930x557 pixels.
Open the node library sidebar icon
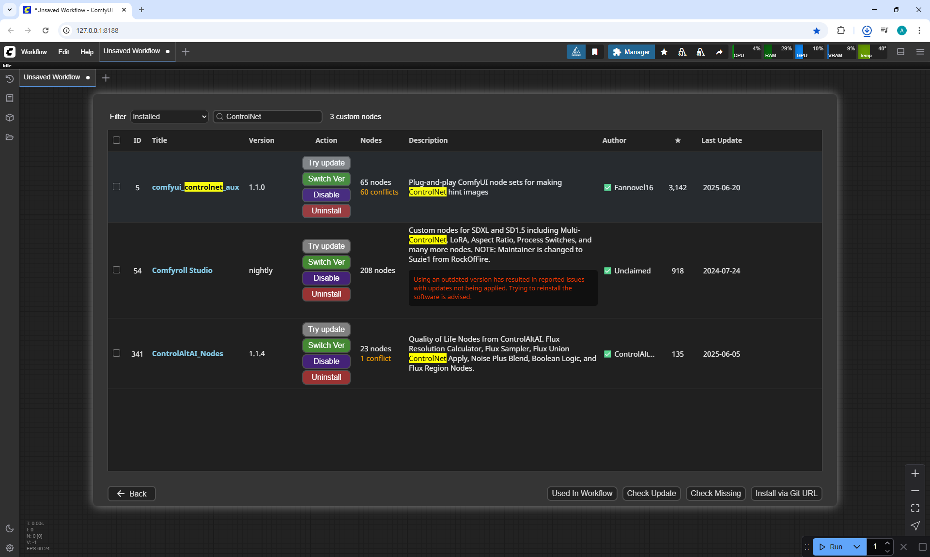pyautogui.click(x=9, y=98)
